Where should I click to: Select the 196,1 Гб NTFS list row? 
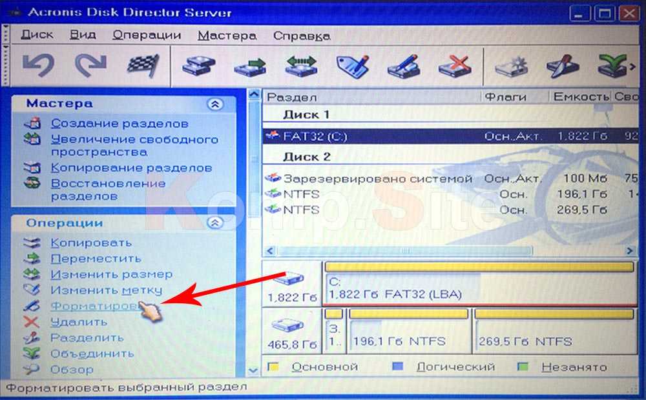pos(450,194)
